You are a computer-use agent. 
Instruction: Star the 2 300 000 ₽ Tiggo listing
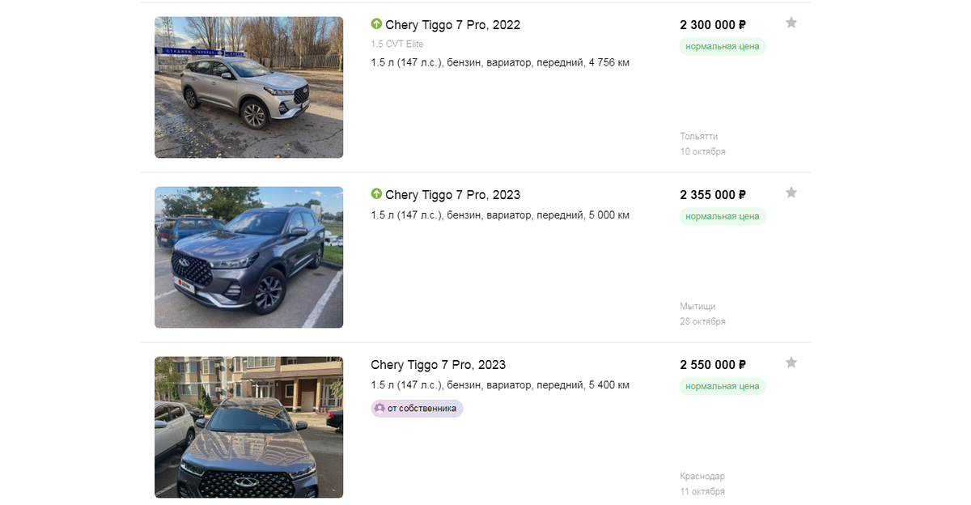tap(791, 23)
